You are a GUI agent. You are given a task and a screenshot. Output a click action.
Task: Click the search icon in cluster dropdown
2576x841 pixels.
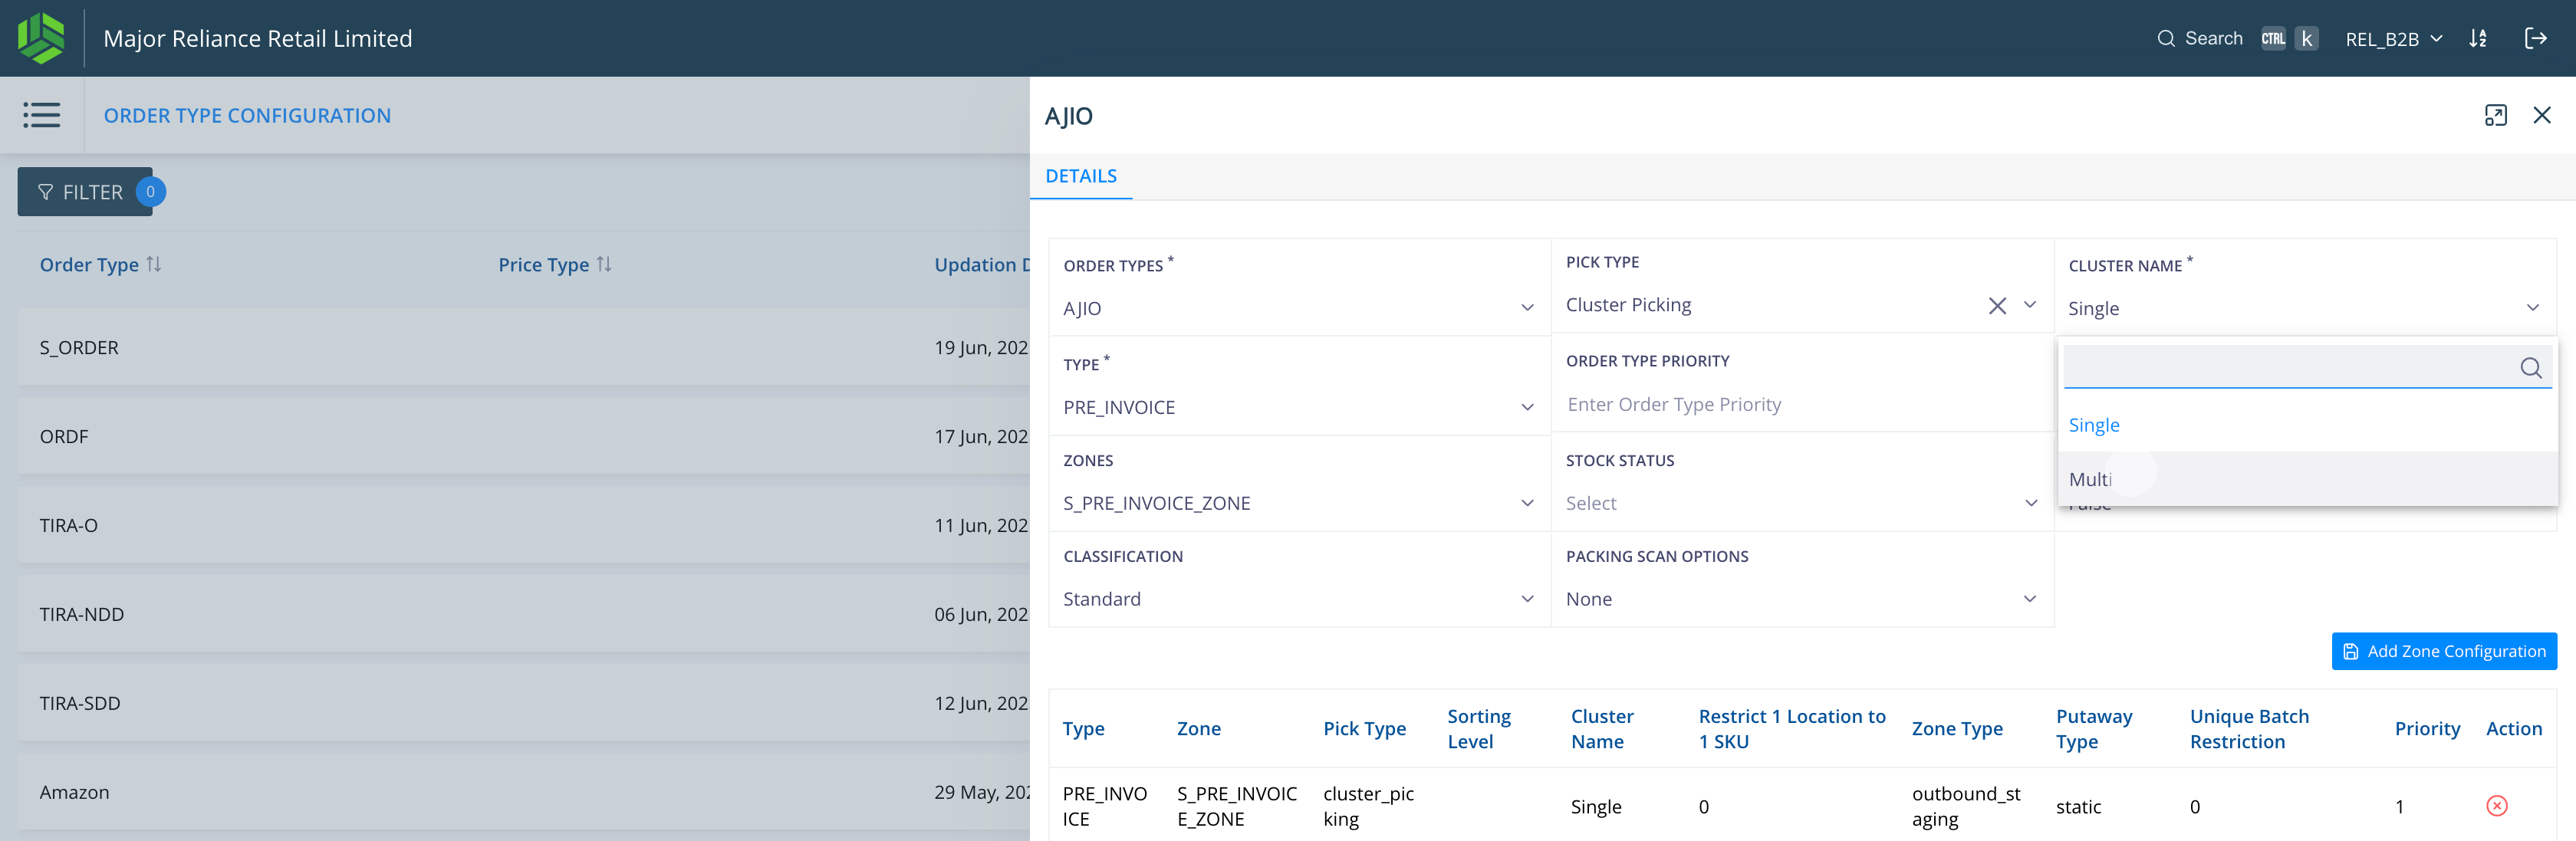click(2530, 368)
